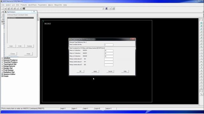Expand the General Postproc tree node
Image resolution: width=204 pixels, height=114 pixels.
pos(2,60)
